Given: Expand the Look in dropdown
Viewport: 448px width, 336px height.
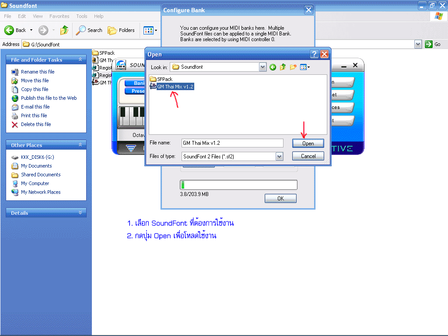Looking at the screenshot, I should [x=262, y=67].
